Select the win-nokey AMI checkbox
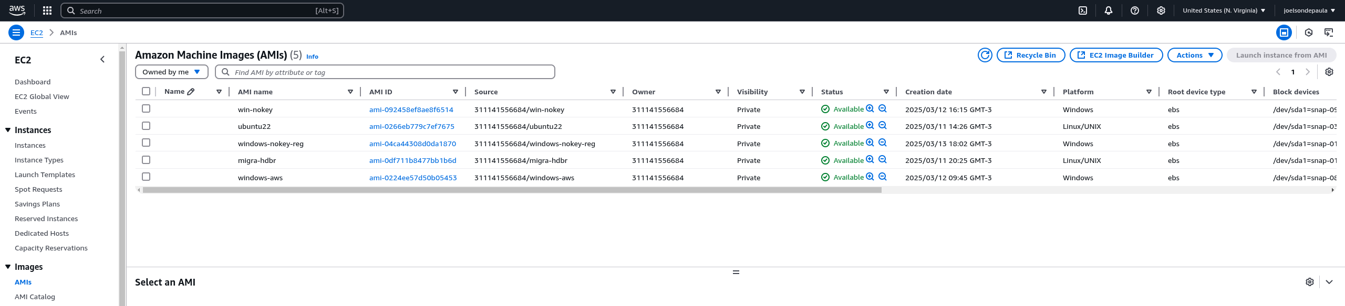The height and width of the screenshot is (306, 1345). [x=146, y=108]
